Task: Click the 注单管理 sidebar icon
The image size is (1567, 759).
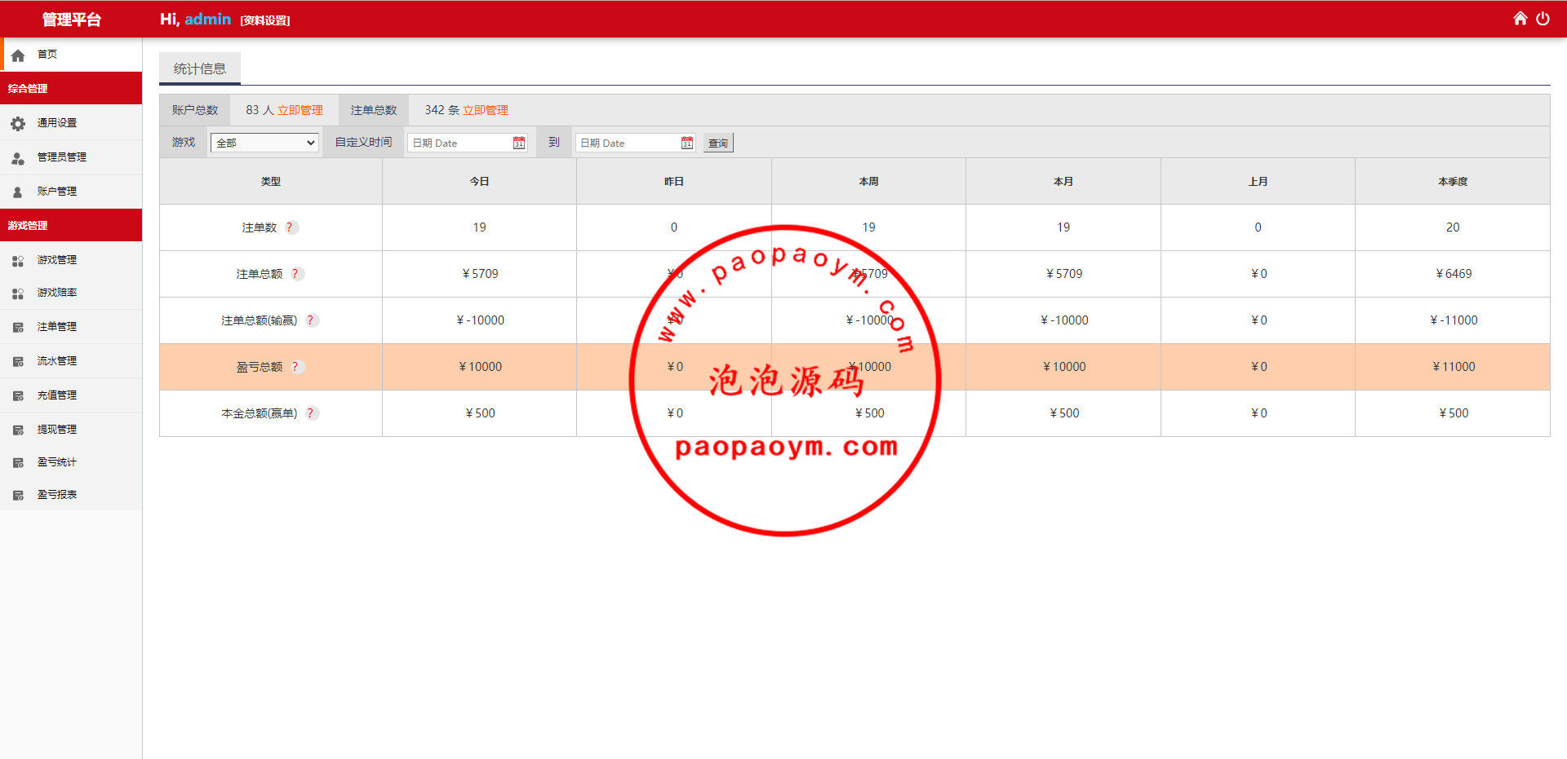Action: coord(18,328)
